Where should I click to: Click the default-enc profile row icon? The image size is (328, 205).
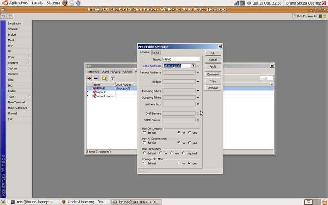click(x=95, y=96)
